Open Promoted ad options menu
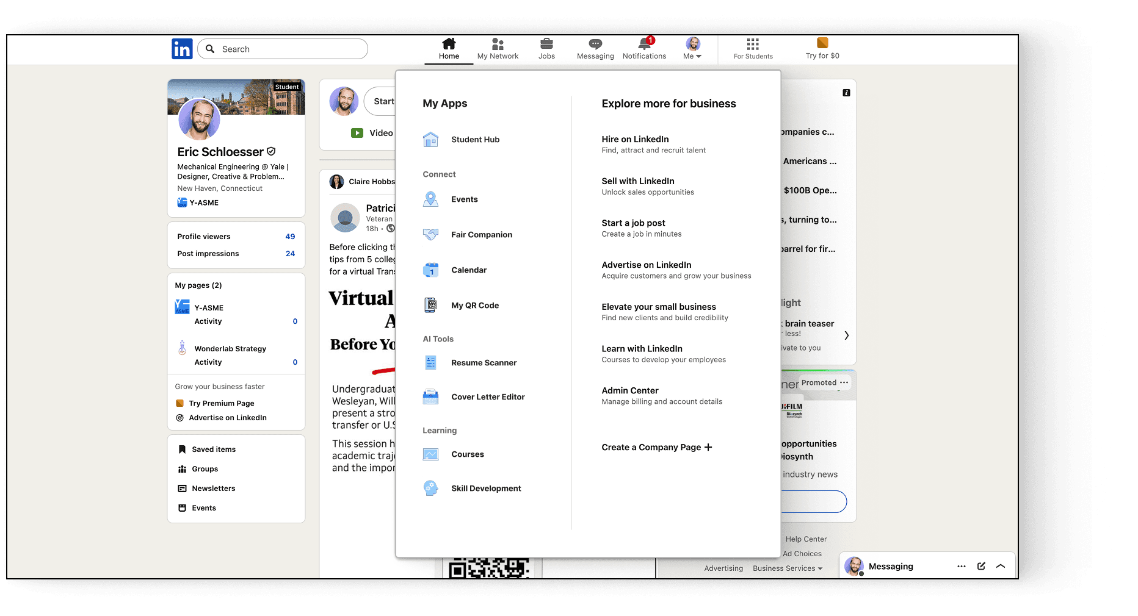 click(844, 382)
